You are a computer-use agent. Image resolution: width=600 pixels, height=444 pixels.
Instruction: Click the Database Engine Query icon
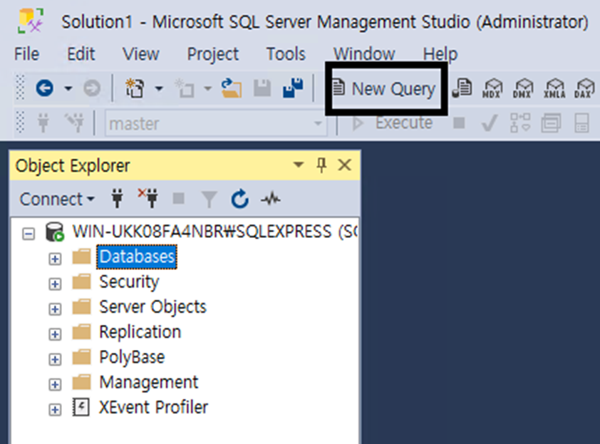(462, 88)
